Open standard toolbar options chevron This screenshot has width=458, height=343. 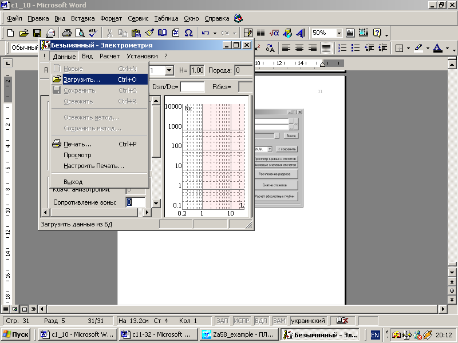coord(387,35)
